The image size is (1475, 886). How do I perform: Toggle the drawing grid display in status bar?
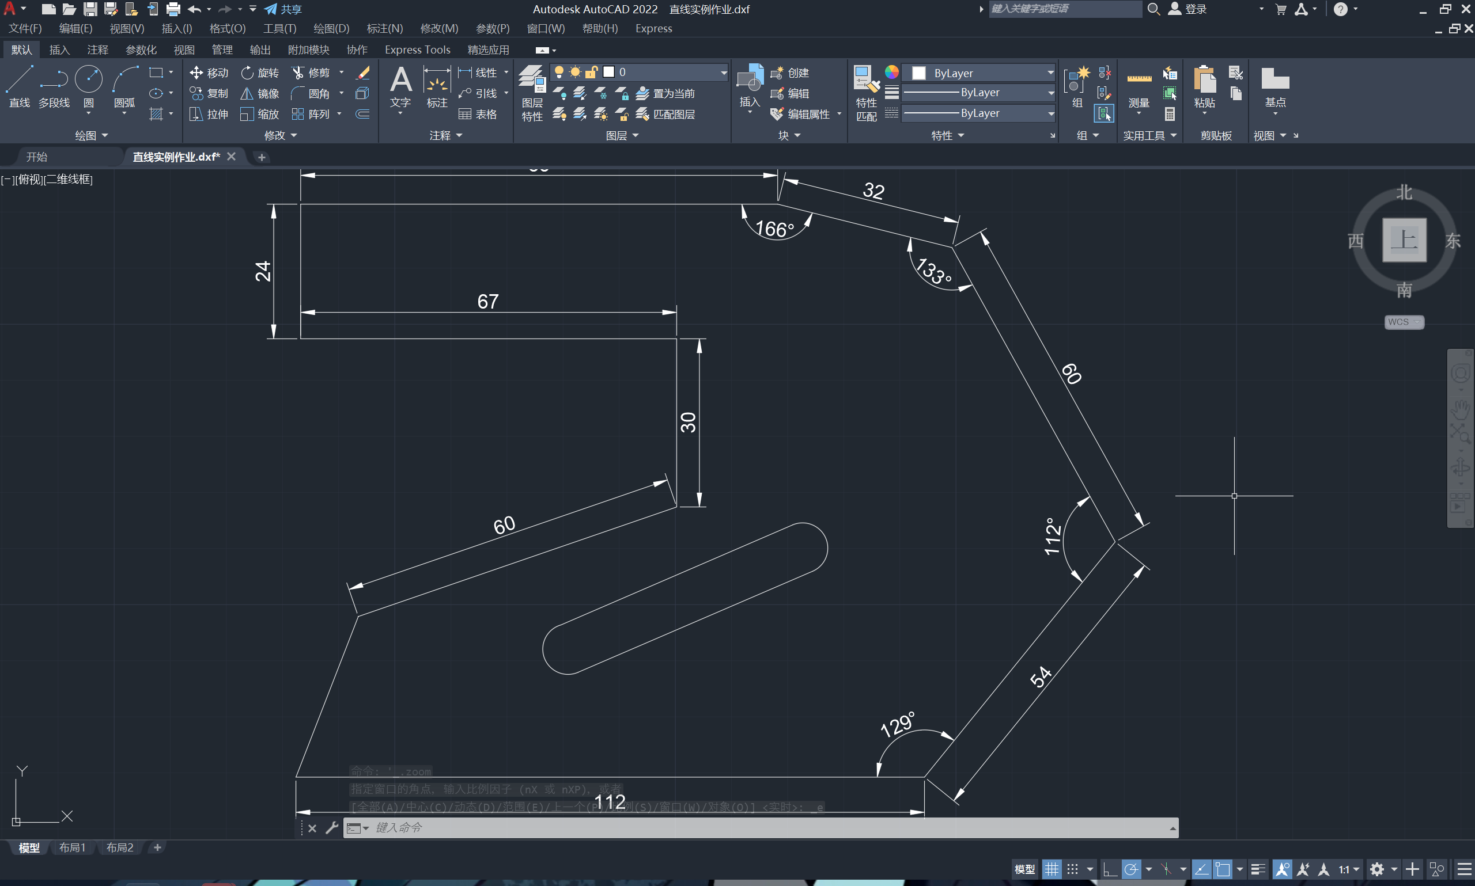1052,869
